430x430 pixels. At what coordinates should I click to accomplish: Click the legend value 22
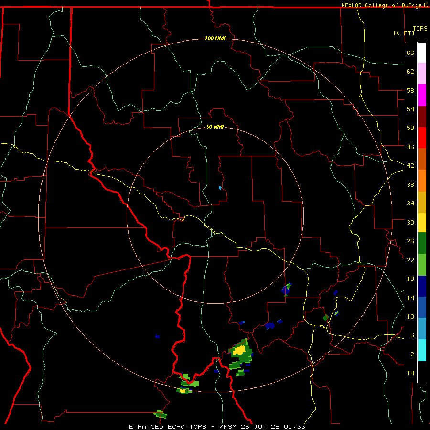[x=410, y=260]
